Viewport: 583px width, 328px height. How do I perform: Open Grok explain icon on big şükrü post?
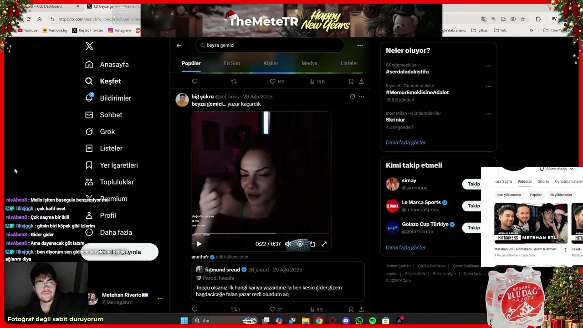[x=352, y=97]
